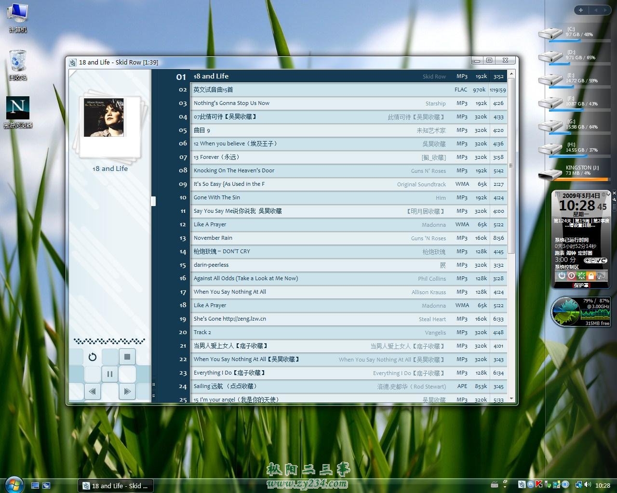Click Switch between windows quick launch icon
The width and height of the screenshot is (617, 493).
tap(46, 486)
